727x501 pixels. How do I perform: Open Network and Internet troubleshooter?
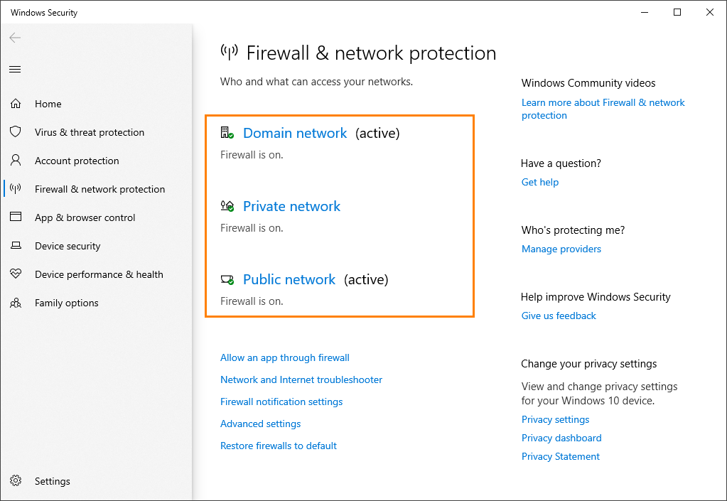click(x=301, y=379)
